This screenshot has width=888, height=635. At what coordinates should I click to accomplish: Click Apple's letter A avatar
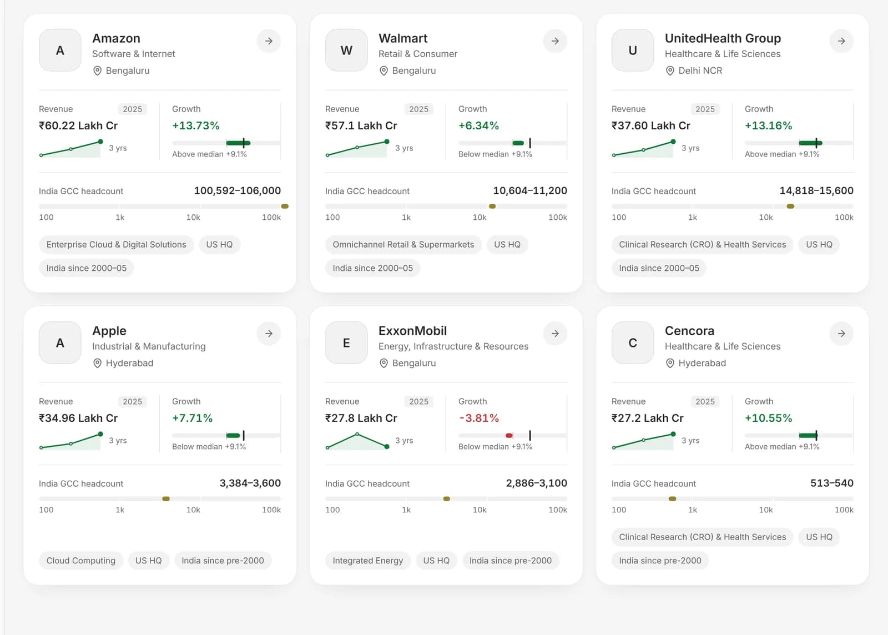pos(60,343)
